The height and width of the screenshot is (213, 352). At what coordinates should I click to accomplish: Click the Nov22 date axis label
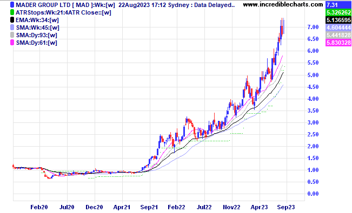pyautogui.click(x=231, y=207)
